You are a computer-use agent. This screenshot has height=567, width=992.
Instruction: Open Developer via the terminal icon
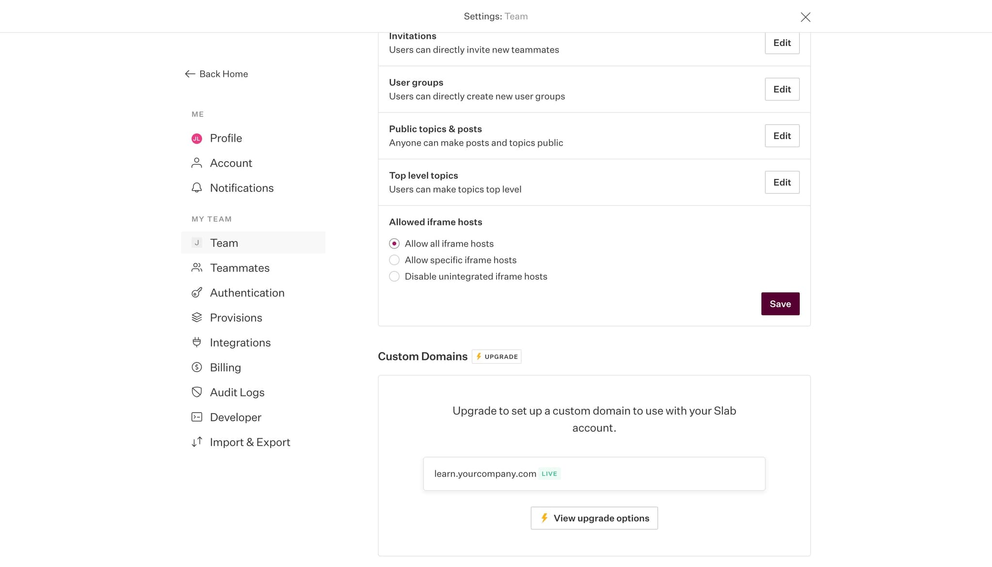pyautogui.click(x=197, y=417)
